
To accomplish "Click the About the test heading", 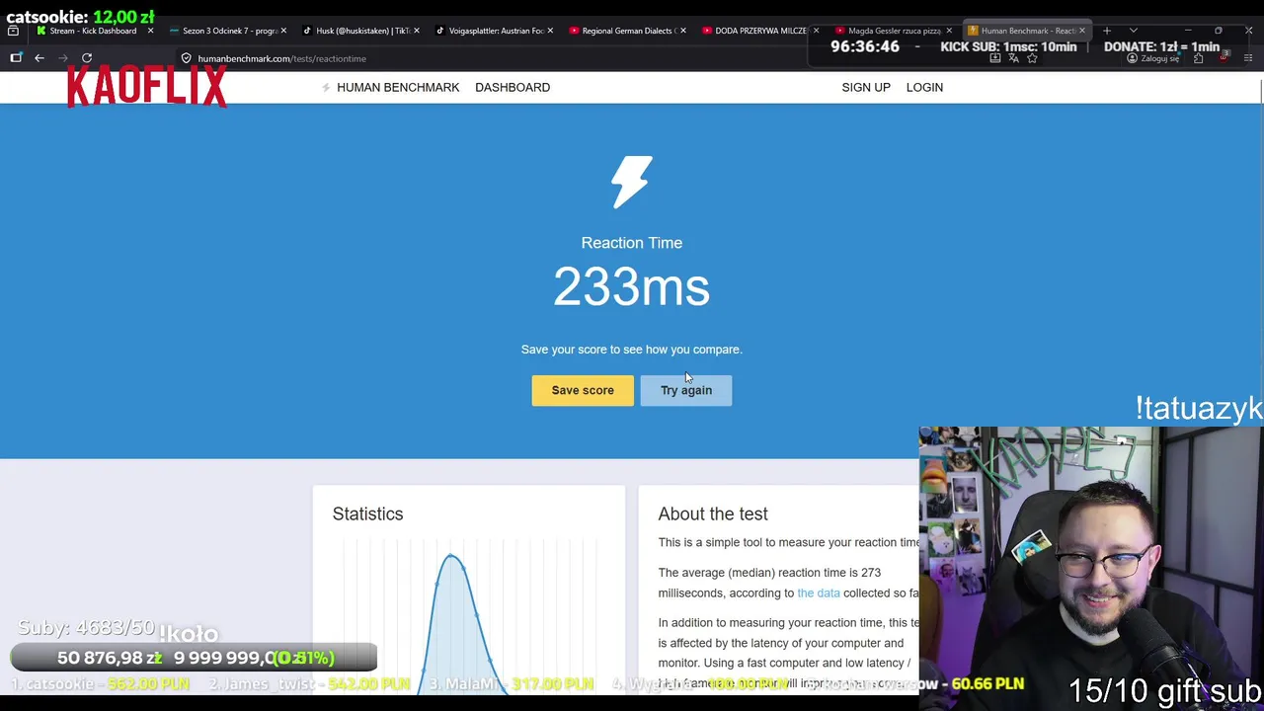I will point(713,513).
